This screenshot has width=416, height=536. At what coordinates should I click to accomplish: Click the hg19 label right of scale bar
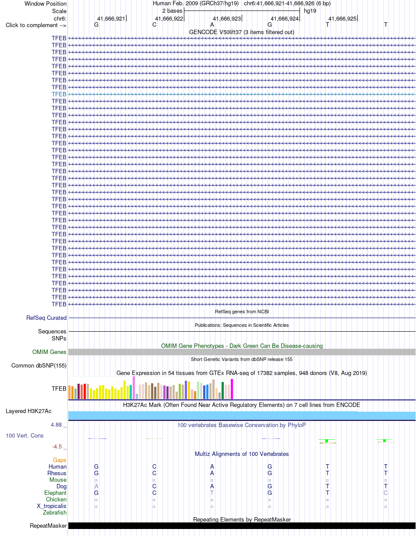coord(310,11)
